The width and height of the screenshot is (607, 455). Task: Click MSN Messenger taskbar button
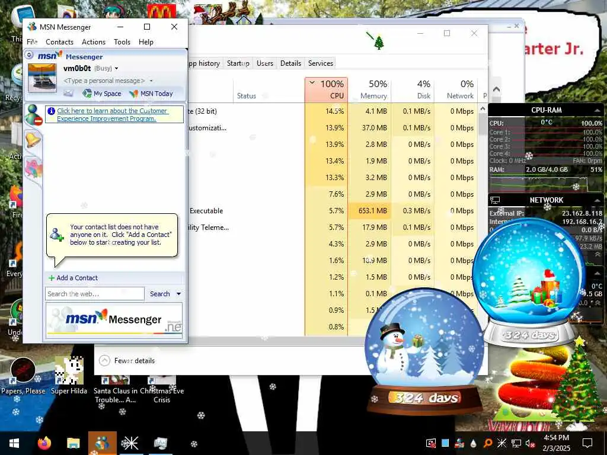tap(102, 443)
